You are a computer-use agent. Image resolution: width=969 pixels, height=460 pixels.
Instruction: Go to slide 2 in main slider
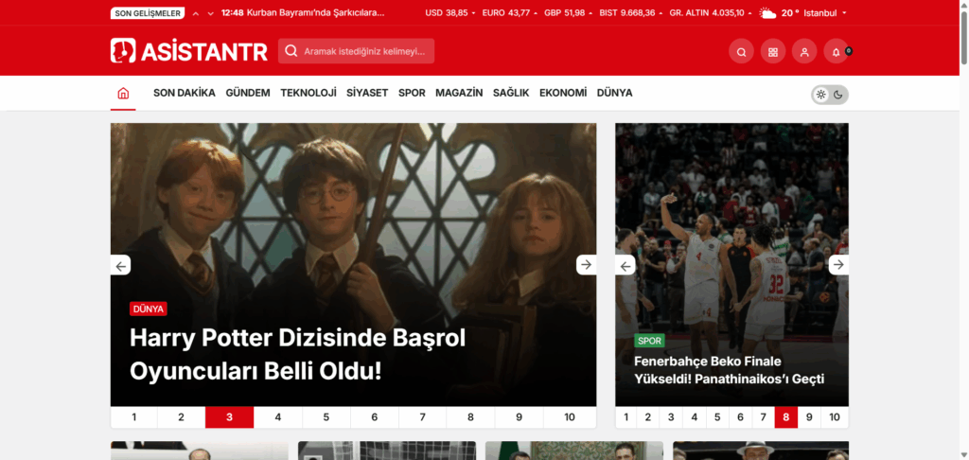(181, 417)
